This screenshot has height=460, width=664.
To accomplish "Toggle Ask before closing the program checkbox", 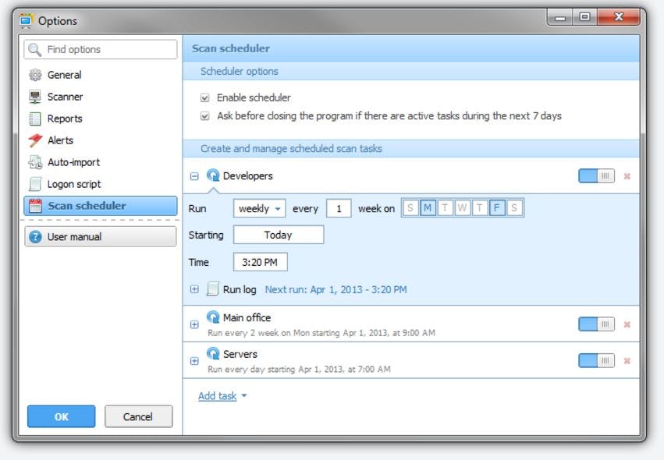I will pyautogui.click(x=205, y=116).
